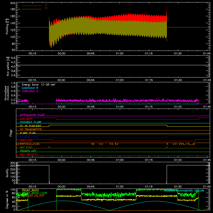
Task: Click the orange MAX_DET_VS_TOT legend entry
Action: click(x=33, y=196)
